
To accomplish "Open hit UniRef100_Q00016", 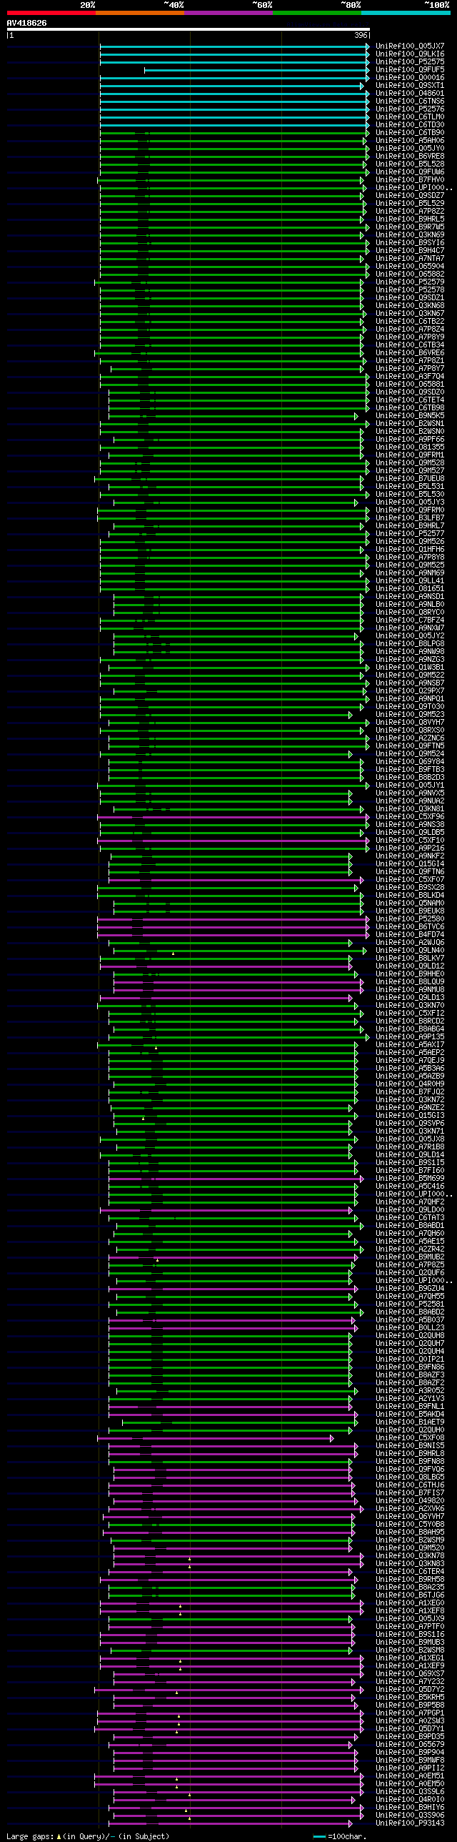I will tap(410, 78).
